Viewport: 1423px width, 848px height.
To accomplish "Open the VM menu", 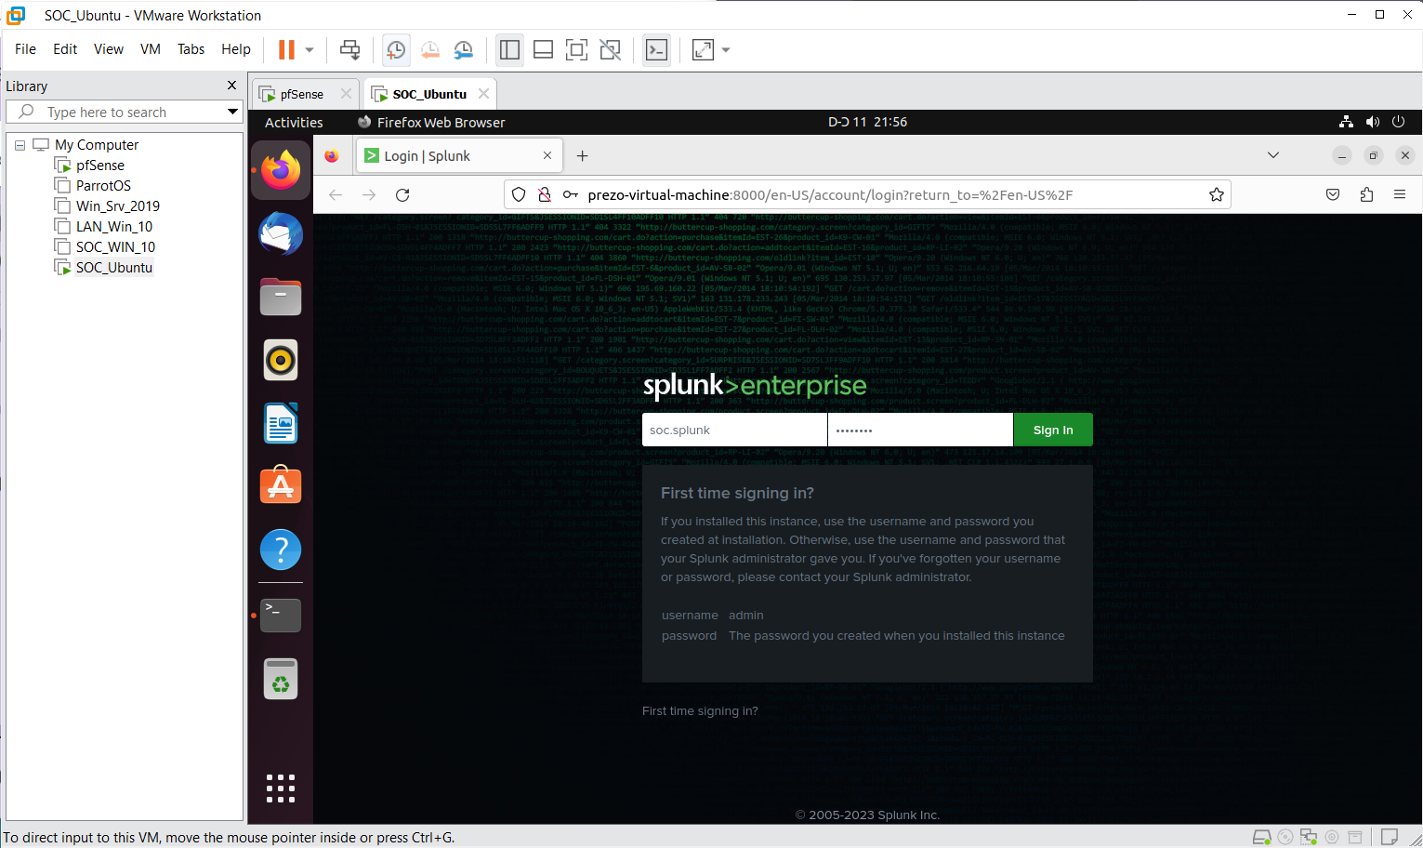I will [x=151, y=49].
